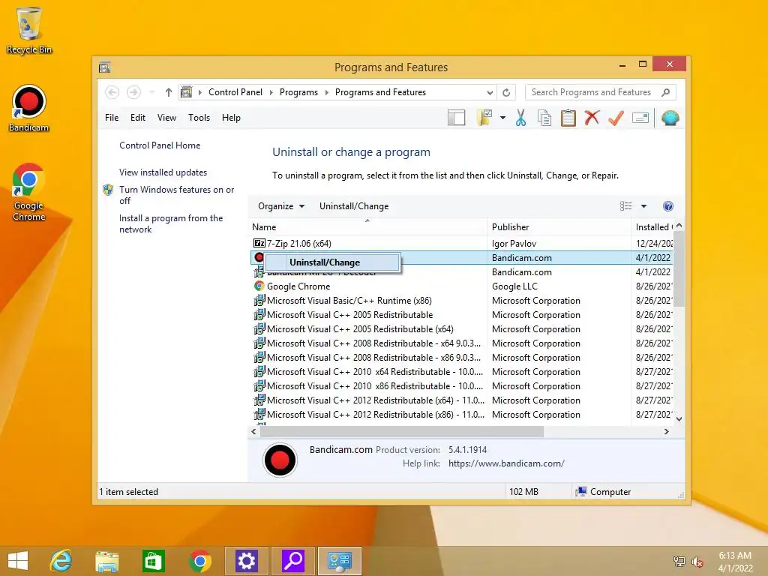Open the Organize dropdown
Image resolution: width=768 pixels, height=576 pixels.
coord(281,206)
